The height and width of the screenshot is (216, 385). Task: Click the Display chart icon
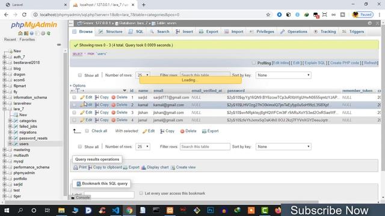144,167
